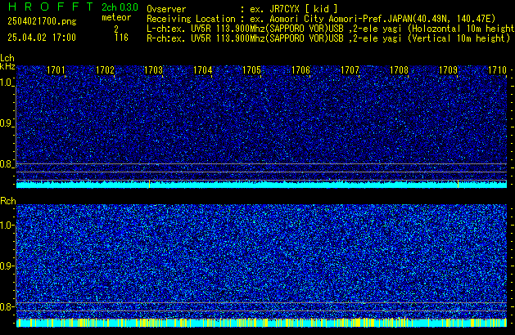The width and height of the screenshot is (515, 335).
Task: Click time marker 1708 in Lch spectrogram
Action: [399, 70]
